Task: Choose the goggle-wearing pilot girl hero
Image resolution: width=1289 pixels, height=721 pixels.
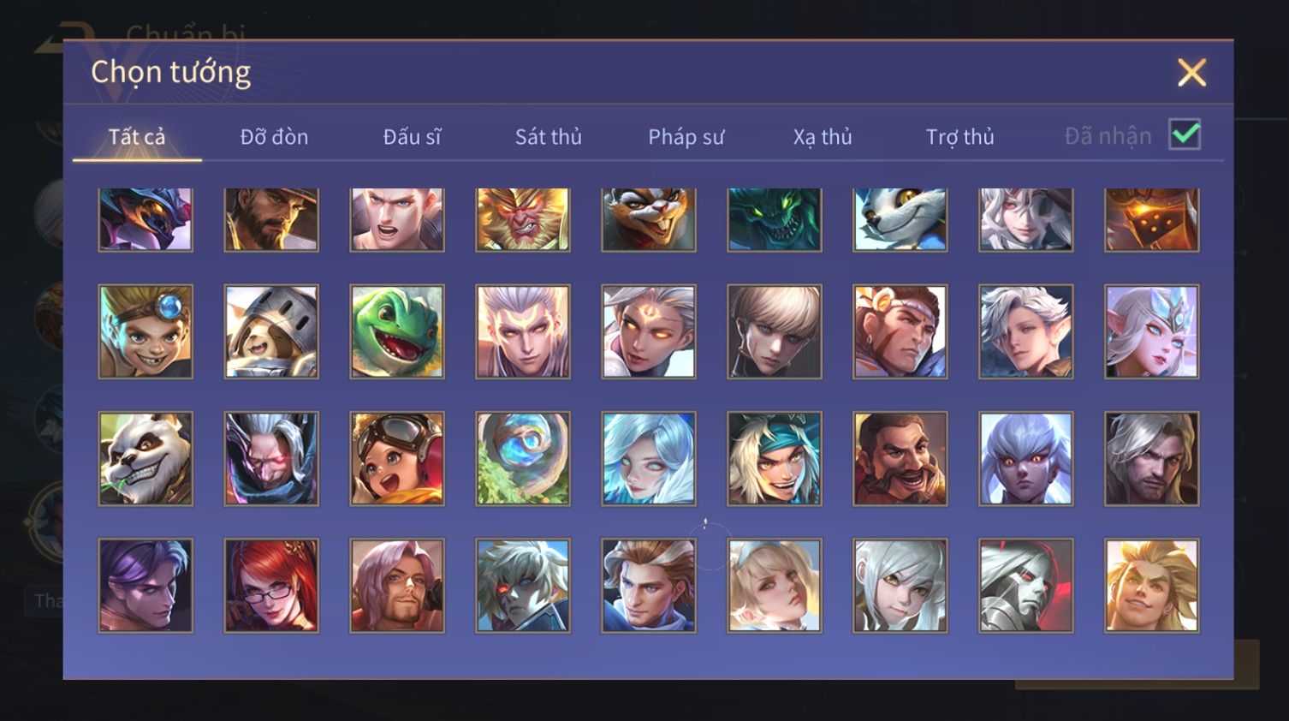Action: click(397, 458)
